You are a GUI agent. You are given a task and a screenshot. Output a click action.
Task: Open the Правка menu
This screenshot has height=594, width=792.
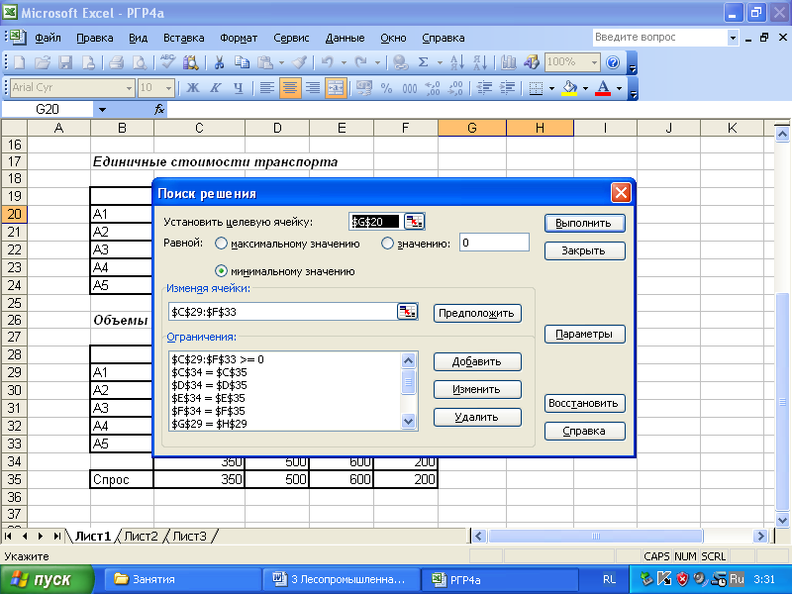[94, 38]
